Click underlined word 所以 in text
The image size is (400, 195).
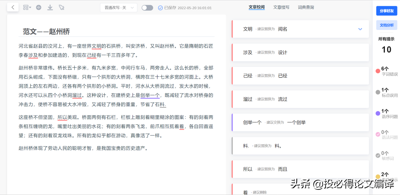(x=62, y=117)
